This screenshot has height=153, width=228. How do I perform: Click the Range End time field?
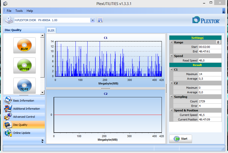tap(210, 51)
